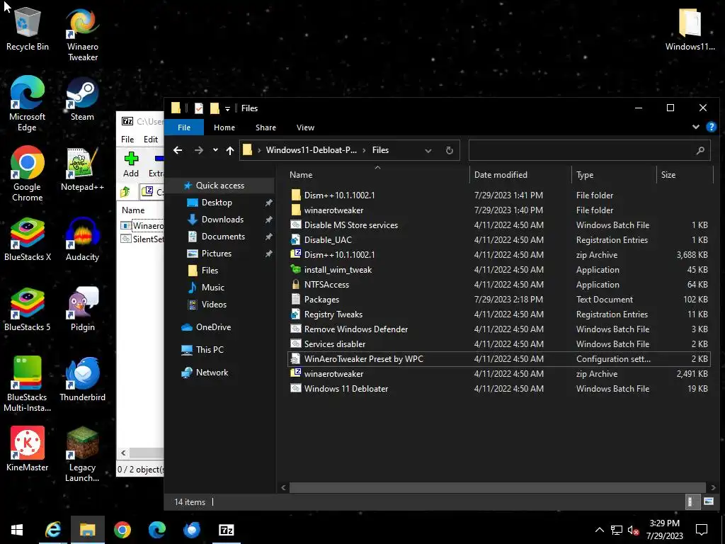Screen dimensions: 725x544
Task: Select the Remove Windows Defender batch file
Action: [x=356, y=329]
